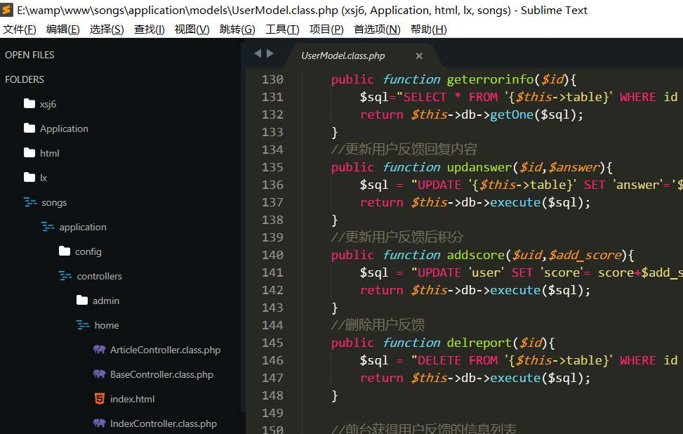Screen dimensions: 683x434
Task: Open the 文件(F) menu
Action: (19, 29)
